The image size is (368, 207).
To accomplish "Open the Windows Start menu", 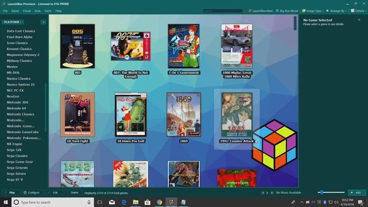I will pyautogui.click(x=6, y=202).
